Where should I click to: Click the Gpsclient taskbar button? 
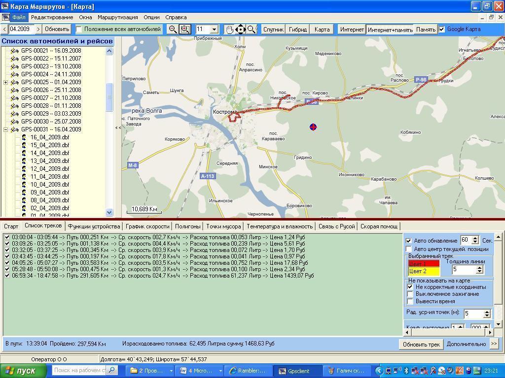tap(297, 371)
